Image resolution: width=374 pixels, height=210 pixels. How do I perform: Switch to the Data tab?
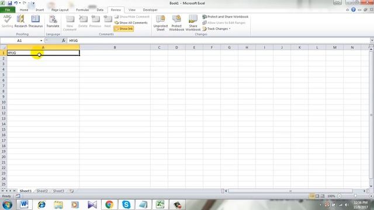click(100, 10)
